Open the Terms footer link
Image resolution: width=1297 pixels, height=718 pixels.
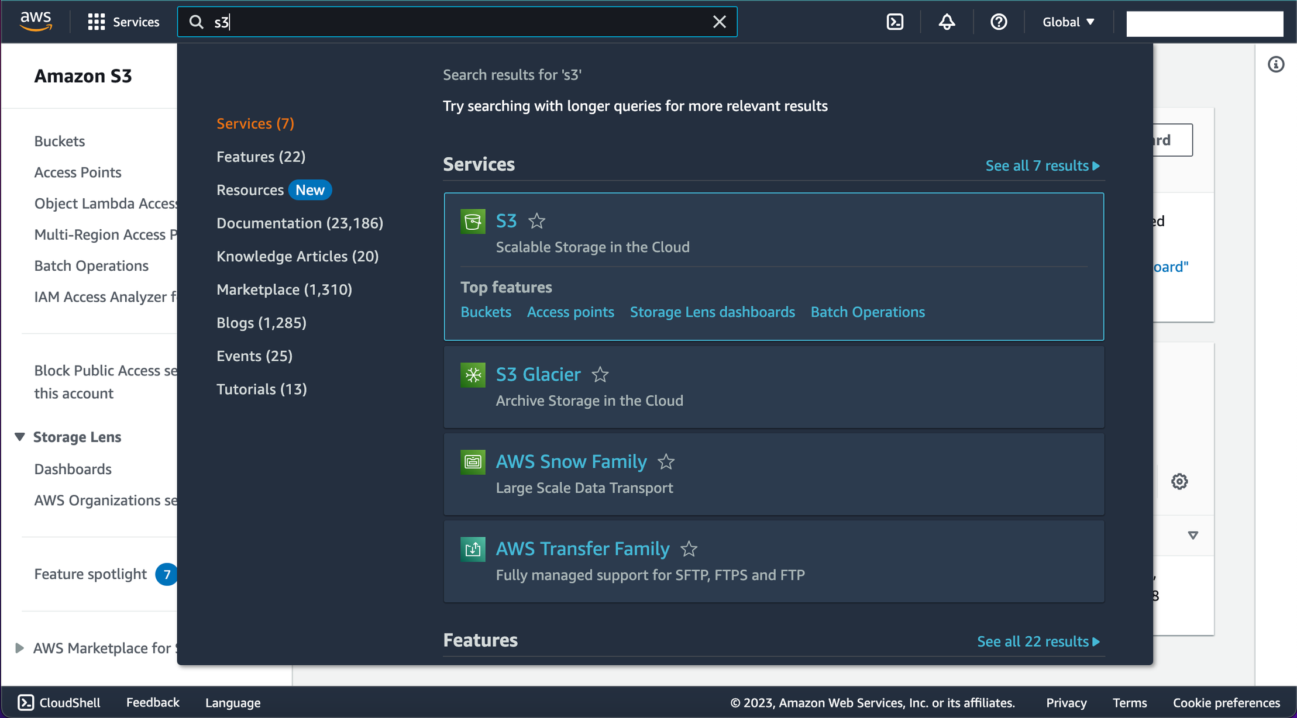(1129, 703)
